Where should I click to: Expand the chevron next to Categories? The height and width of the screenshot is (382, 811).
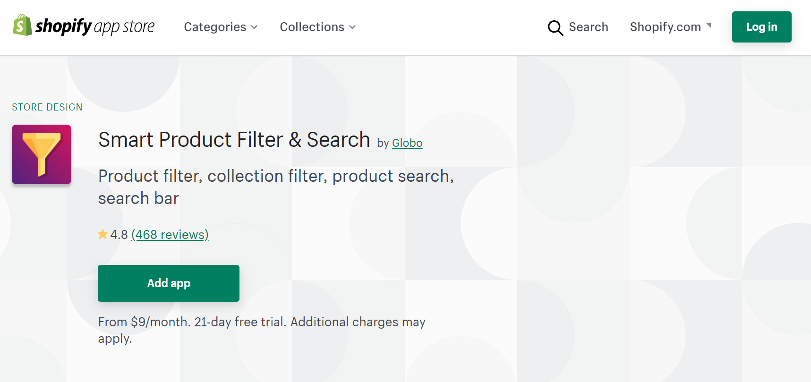click(x=255, y=27)
